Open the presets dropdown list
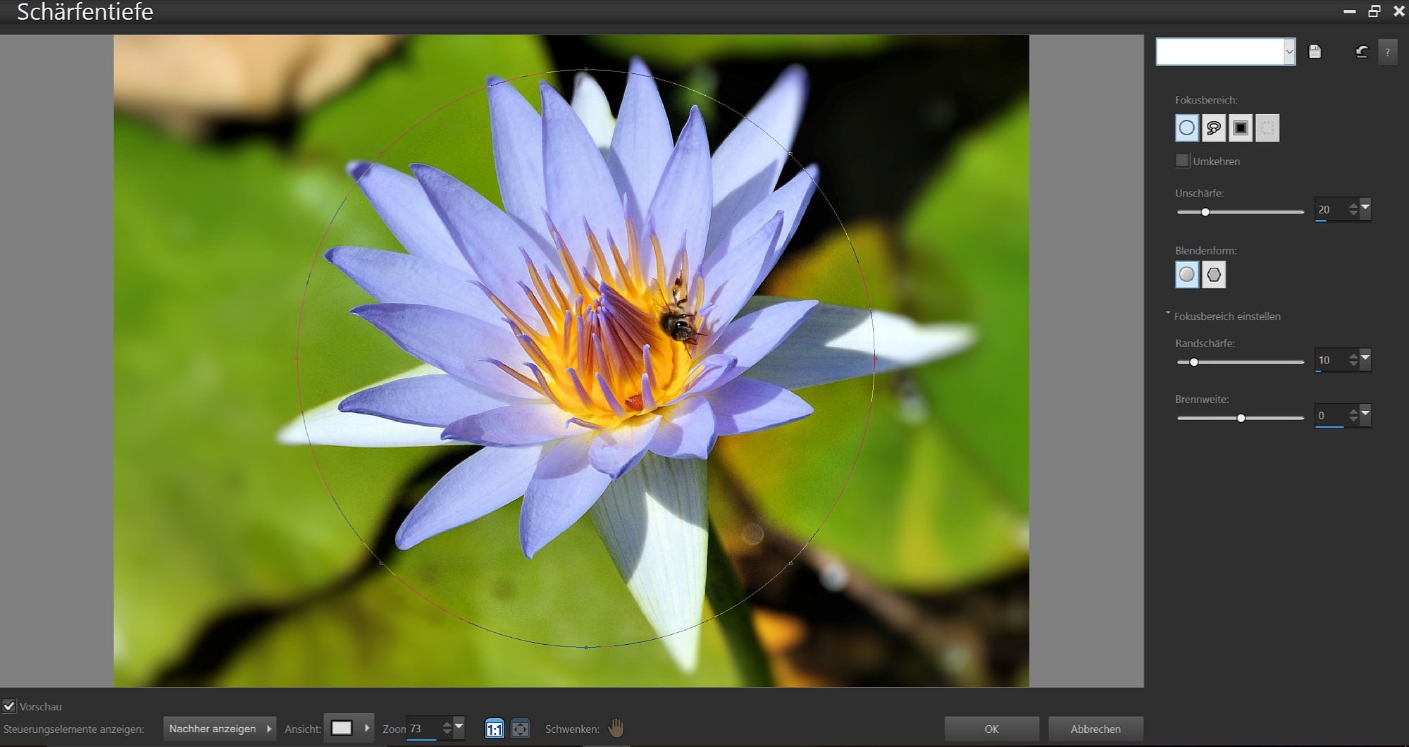The width and height of the screenshot is (1409, 747). (x=1226, y=51)
